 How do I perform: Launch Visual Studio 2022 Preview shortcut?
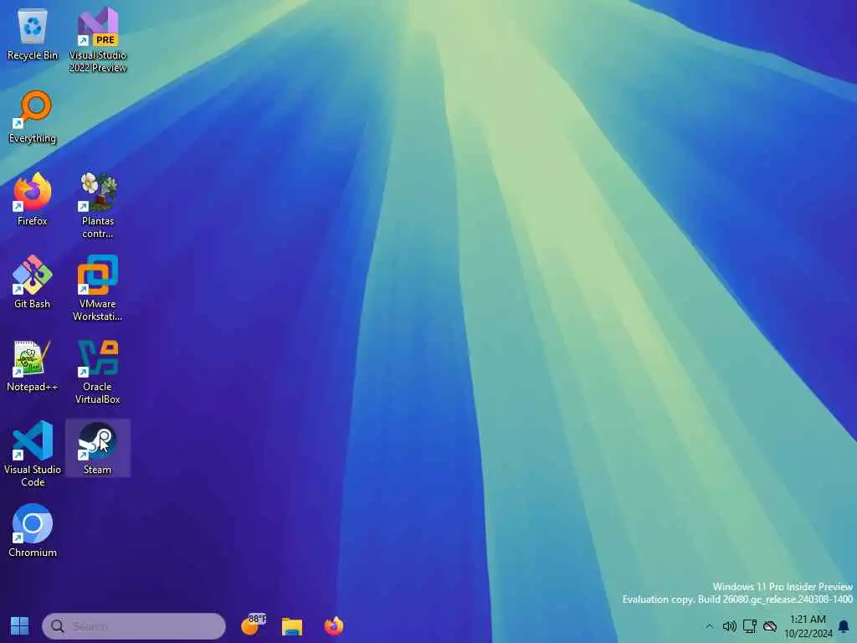[98, 39]
